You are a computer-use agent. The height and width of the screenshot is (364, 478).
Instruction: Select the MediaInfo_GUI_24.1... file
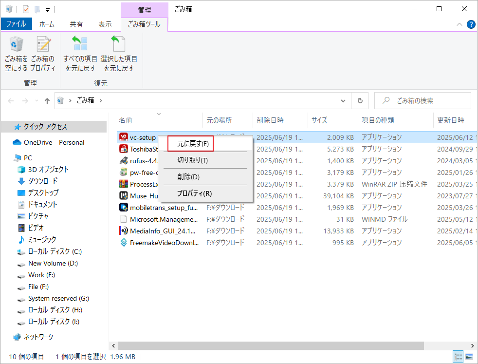(x=163, y=231)
